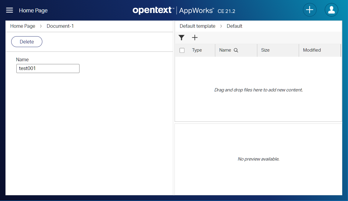Image resolution: width=348 pixels, height=201 pixels.
Task: Sort by the Size column header
Action: [x=265, y=50]
